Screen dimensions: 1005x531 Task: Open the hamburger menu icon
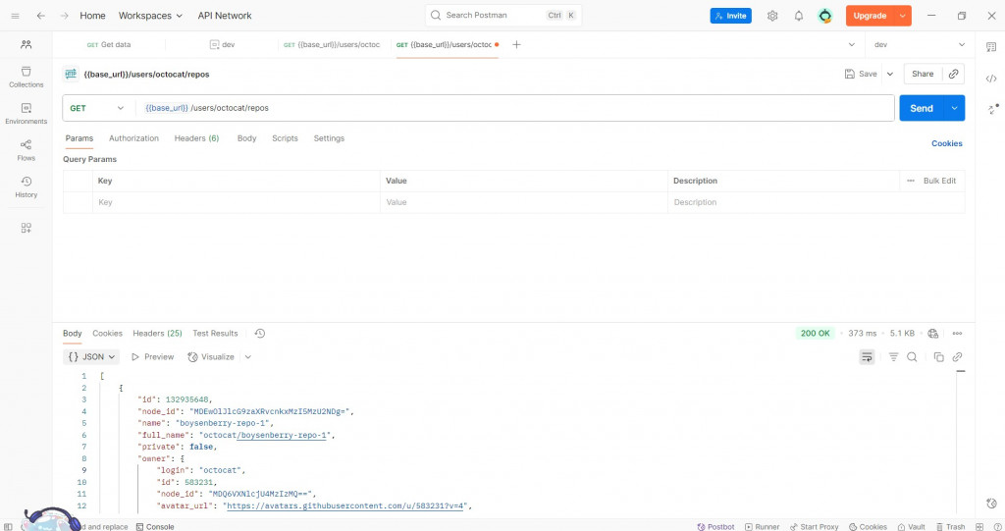(x=16, y=16)
